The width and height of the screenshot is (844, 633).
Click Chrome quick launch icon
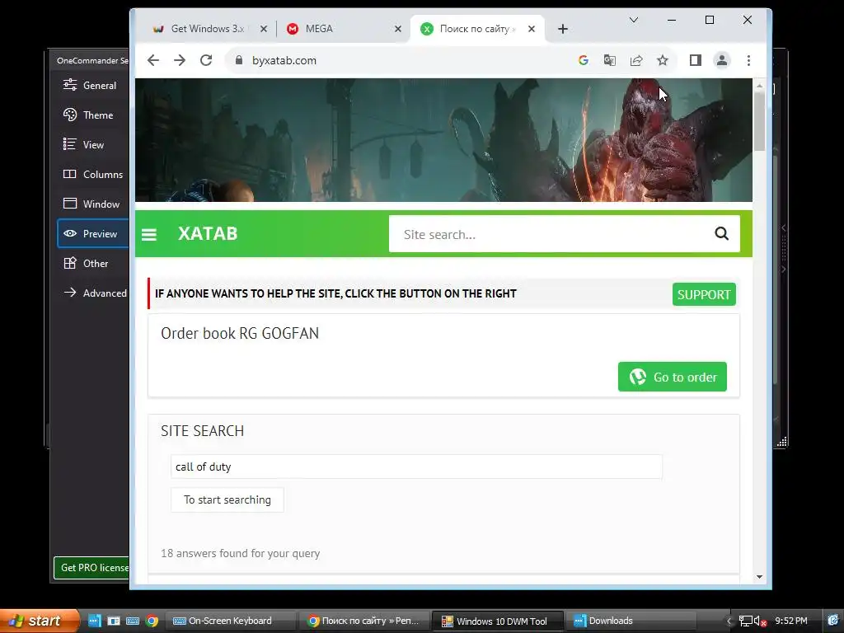point(152,621)
